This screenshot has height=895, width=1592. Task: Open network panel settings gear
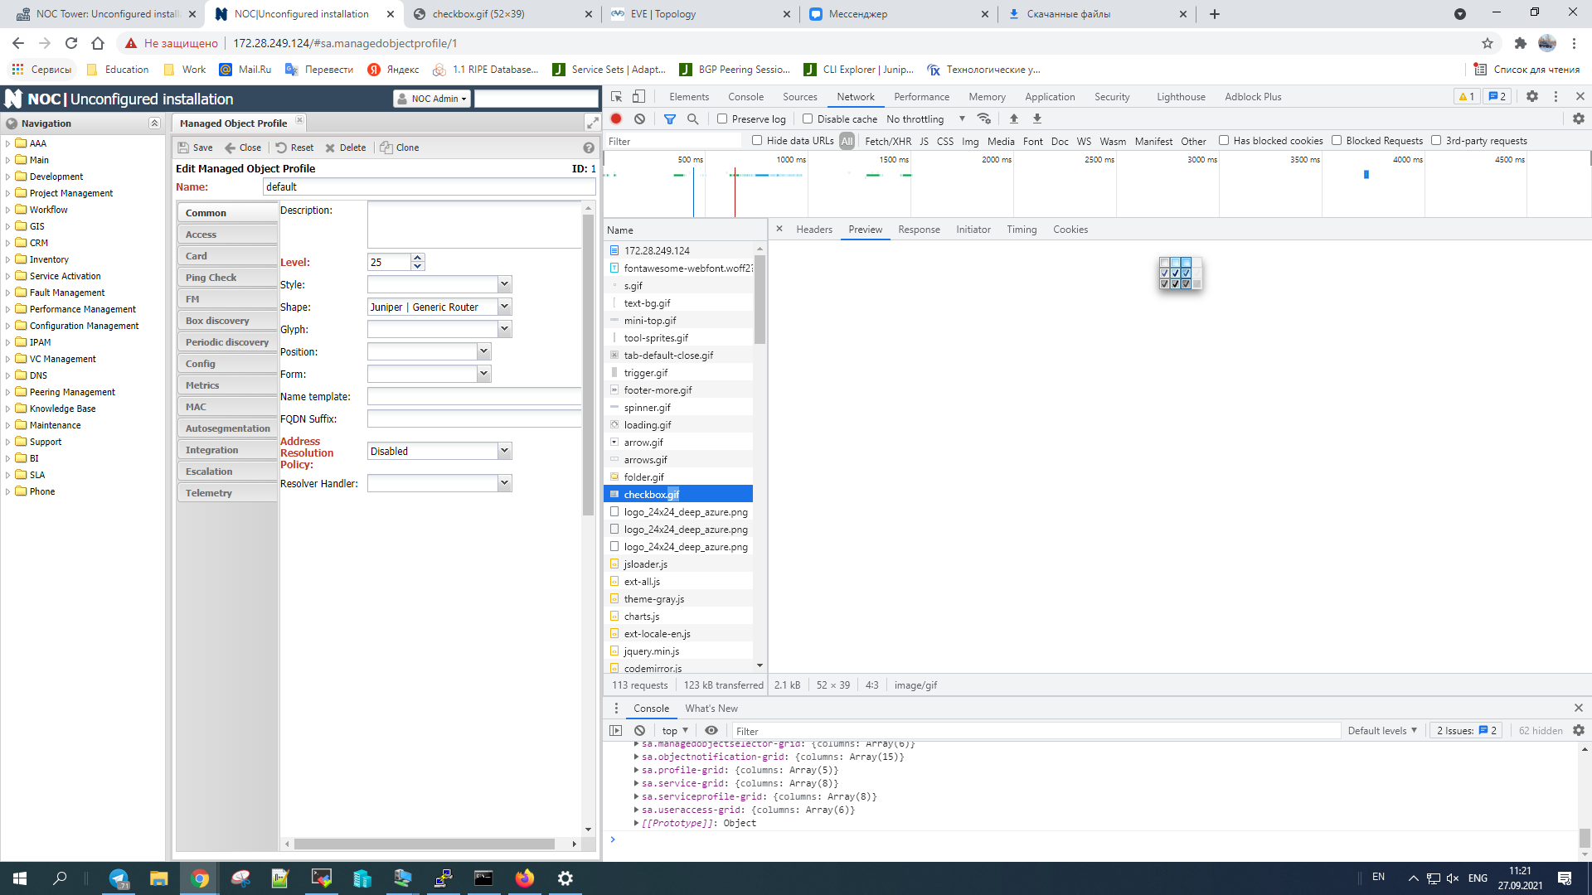[x=1579, y=119]
